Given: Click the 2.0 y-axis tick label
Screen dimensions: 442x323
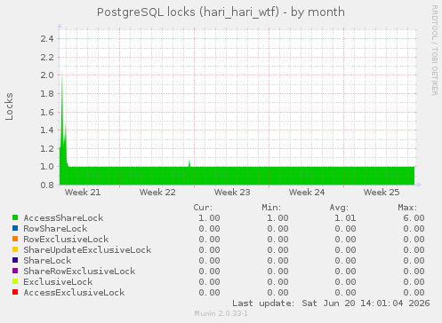Looking at the screenshot, I should point(47,75).
